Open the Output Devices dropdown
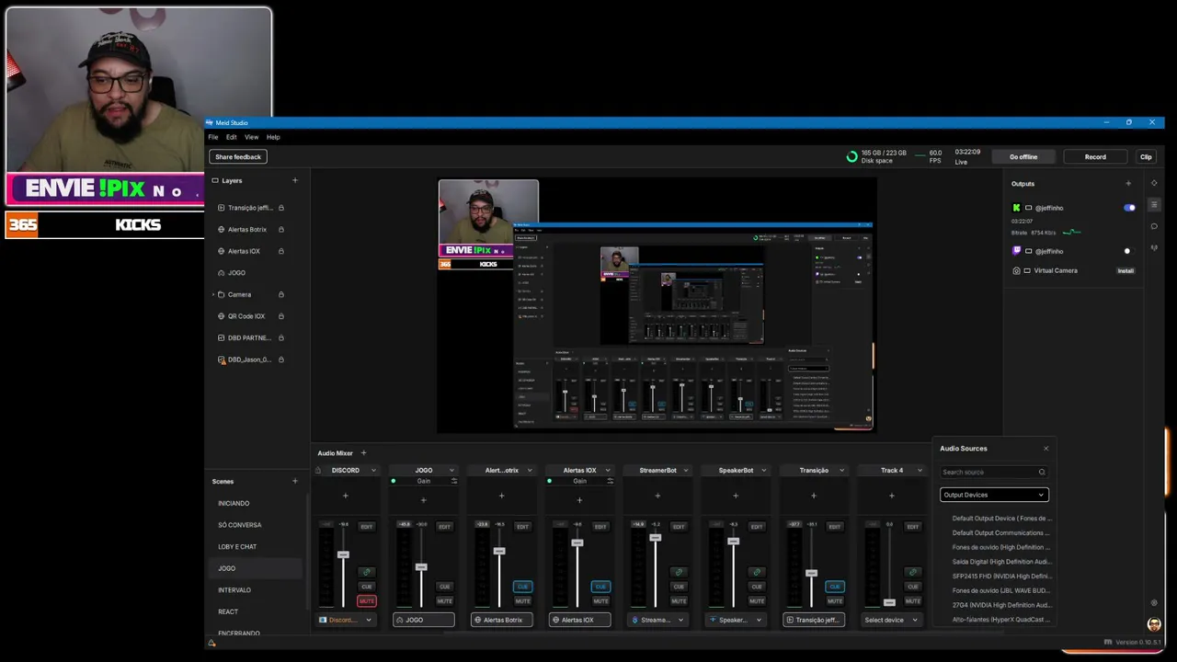The image size is (1177, 662). 994,495
